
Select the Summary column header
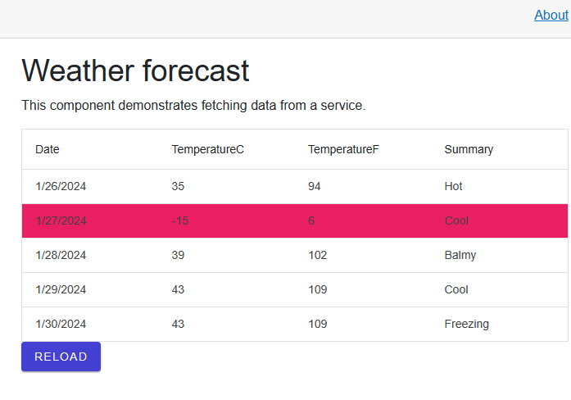click(x=469, y=149)
